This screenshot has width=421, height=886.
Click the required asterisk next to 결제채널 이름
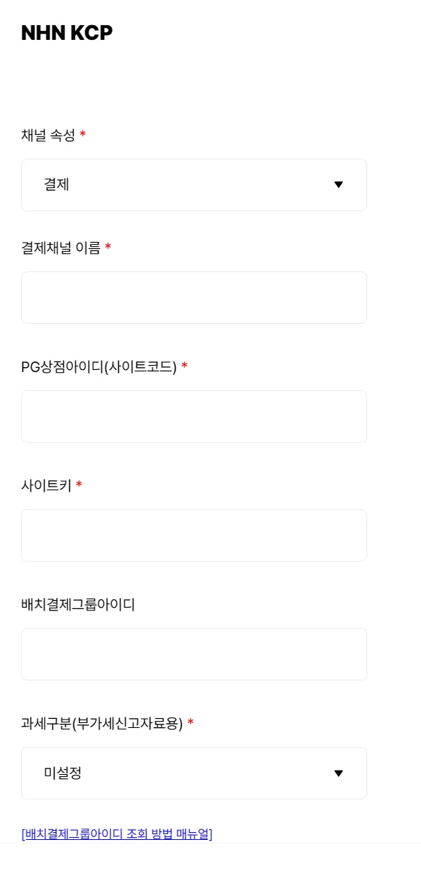(x=108, y=247)
